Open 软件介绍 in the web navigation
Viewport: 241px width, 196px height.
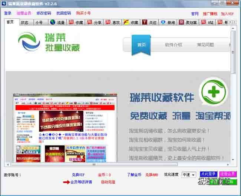click(174, 45)
